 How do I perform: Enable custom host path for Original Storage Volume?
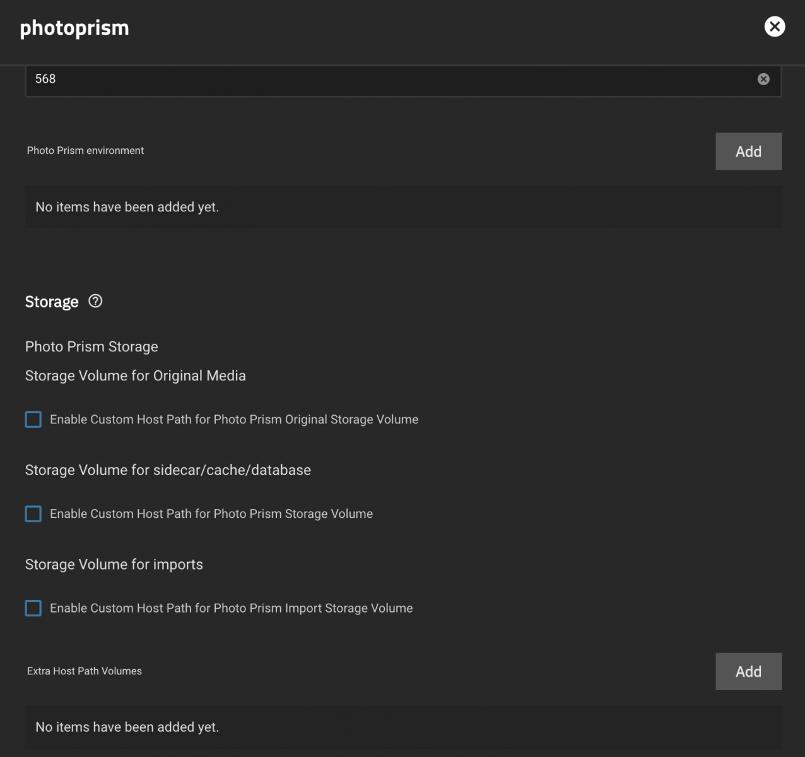click(x=33, y=420)
